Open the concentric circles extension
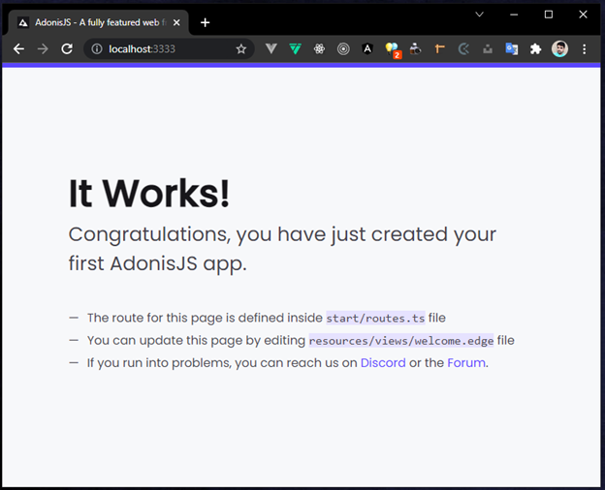Screen dimensions: 605x490 click(343, 49)
